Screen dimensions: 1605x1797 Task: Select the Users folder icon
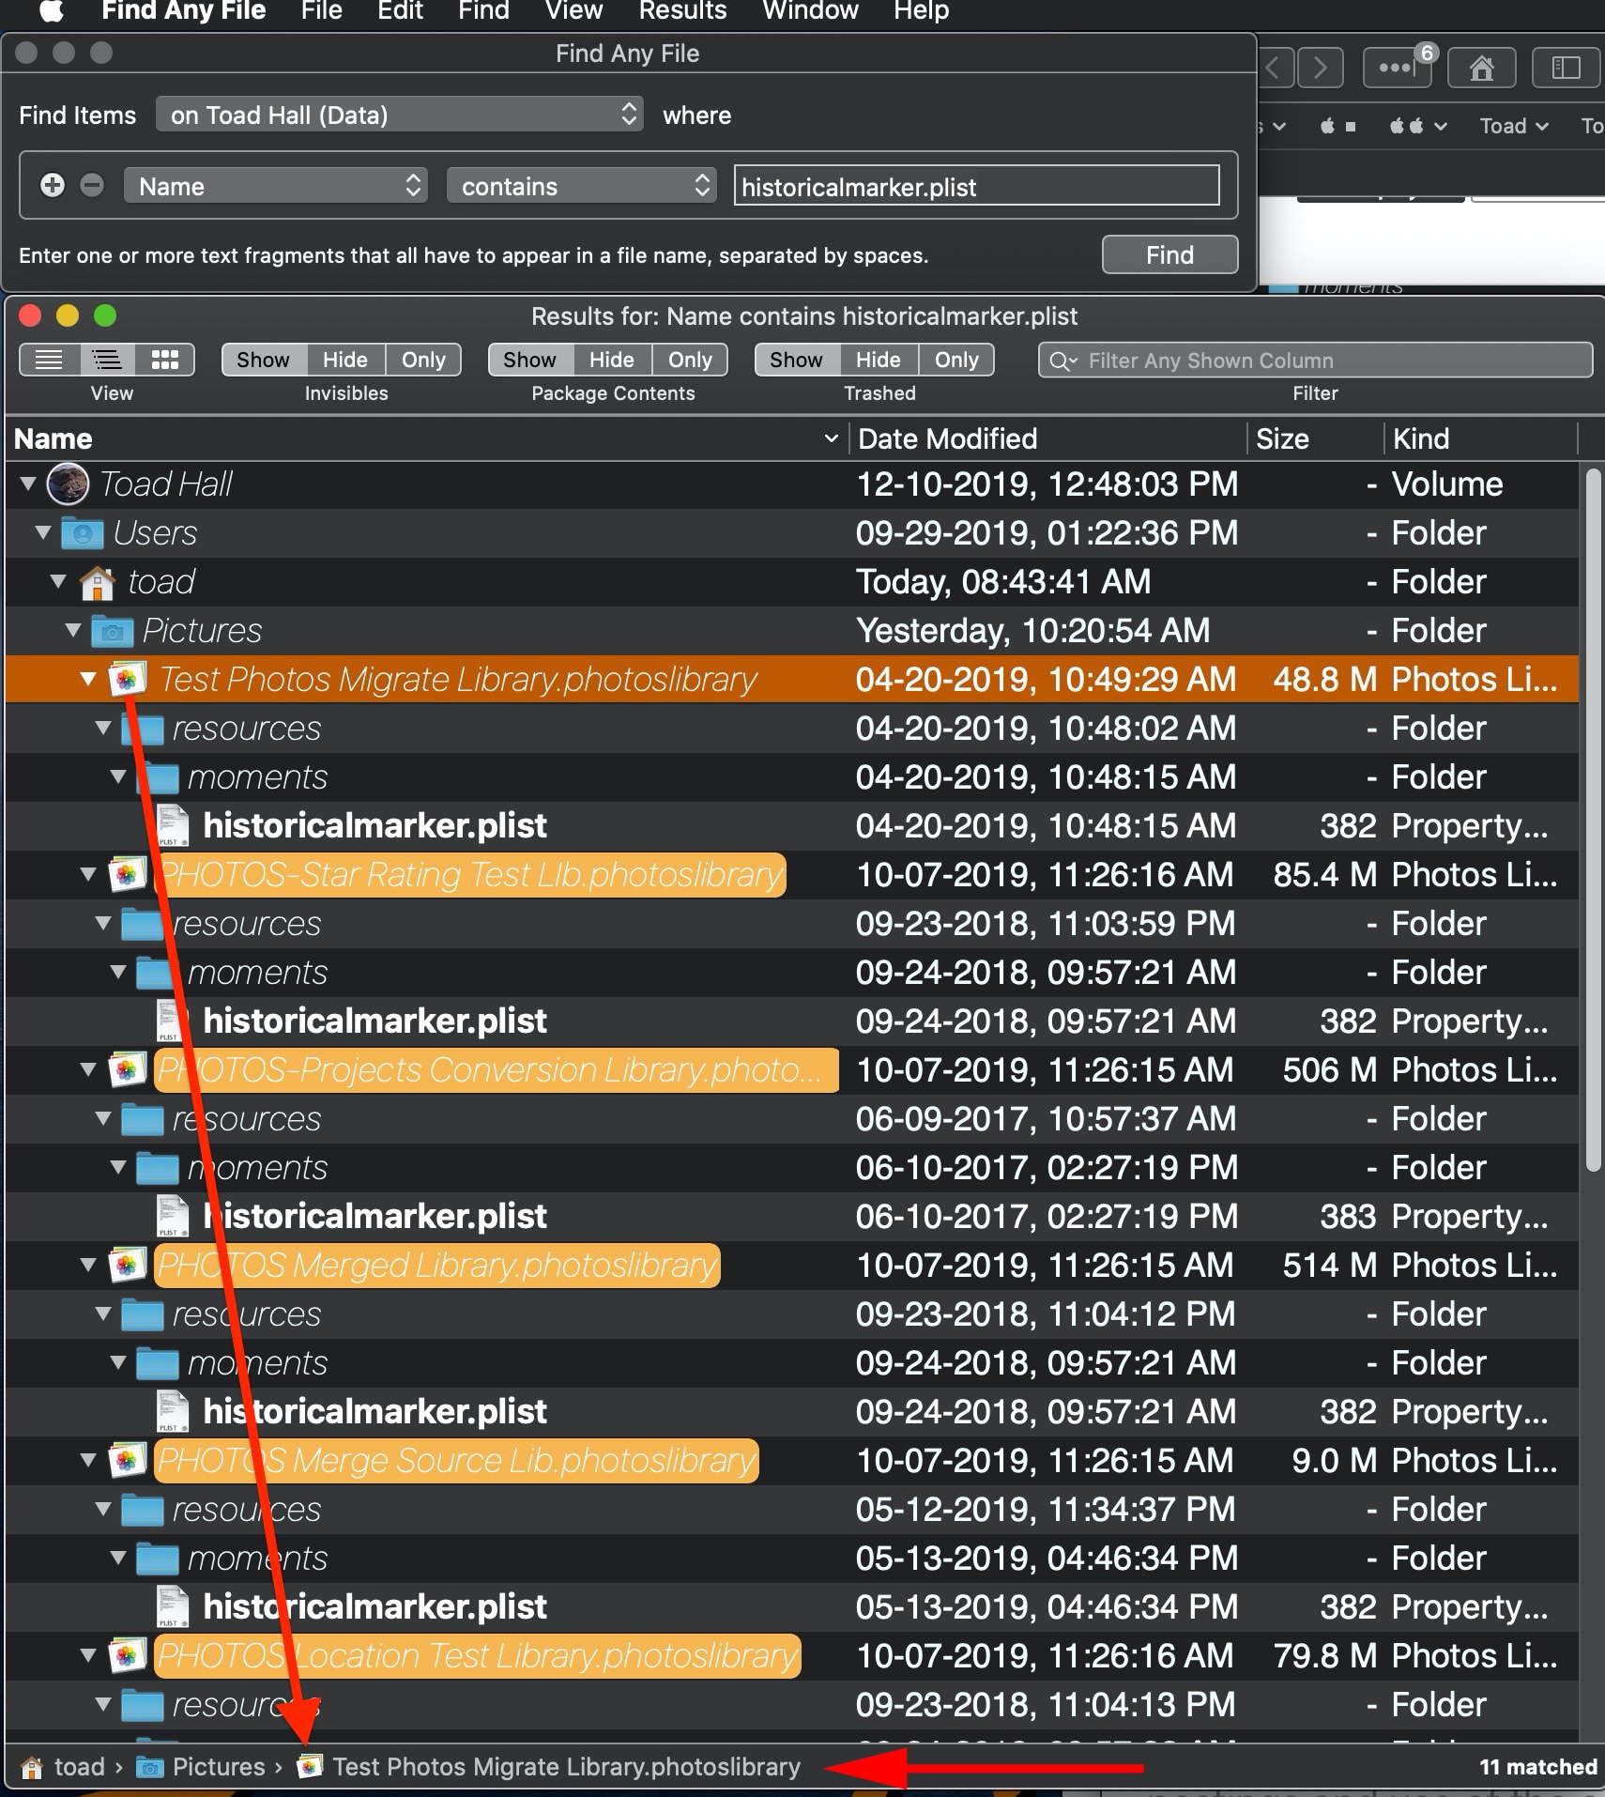pos(83,533)
